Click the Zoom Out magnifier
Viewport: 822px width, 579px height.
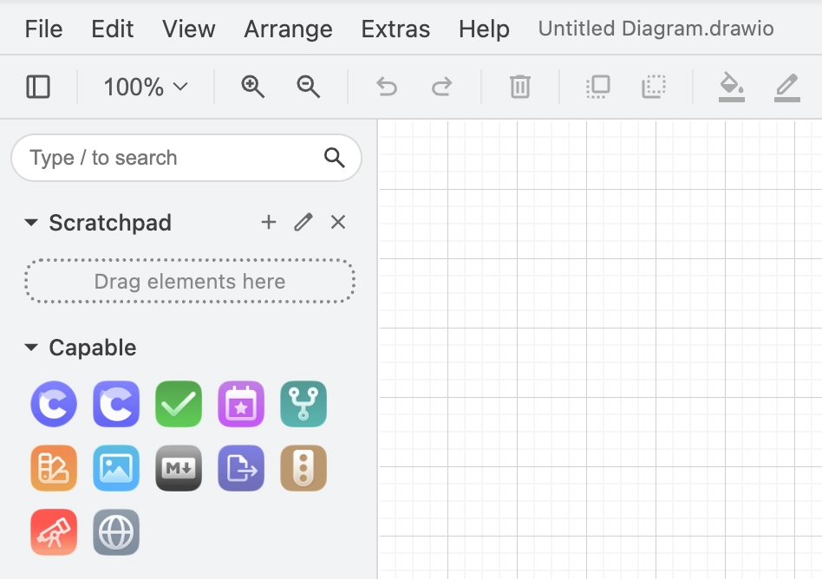[309, 87]
